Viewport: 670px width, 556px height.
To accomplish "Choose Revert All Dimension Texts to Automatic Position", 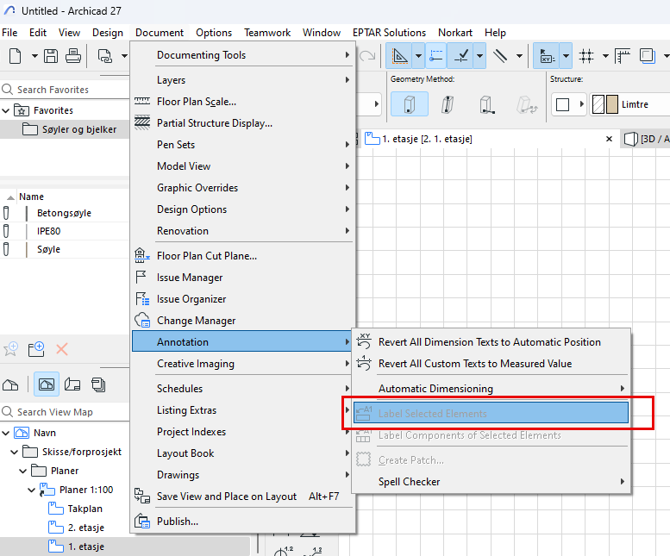I will click(489, 342).
